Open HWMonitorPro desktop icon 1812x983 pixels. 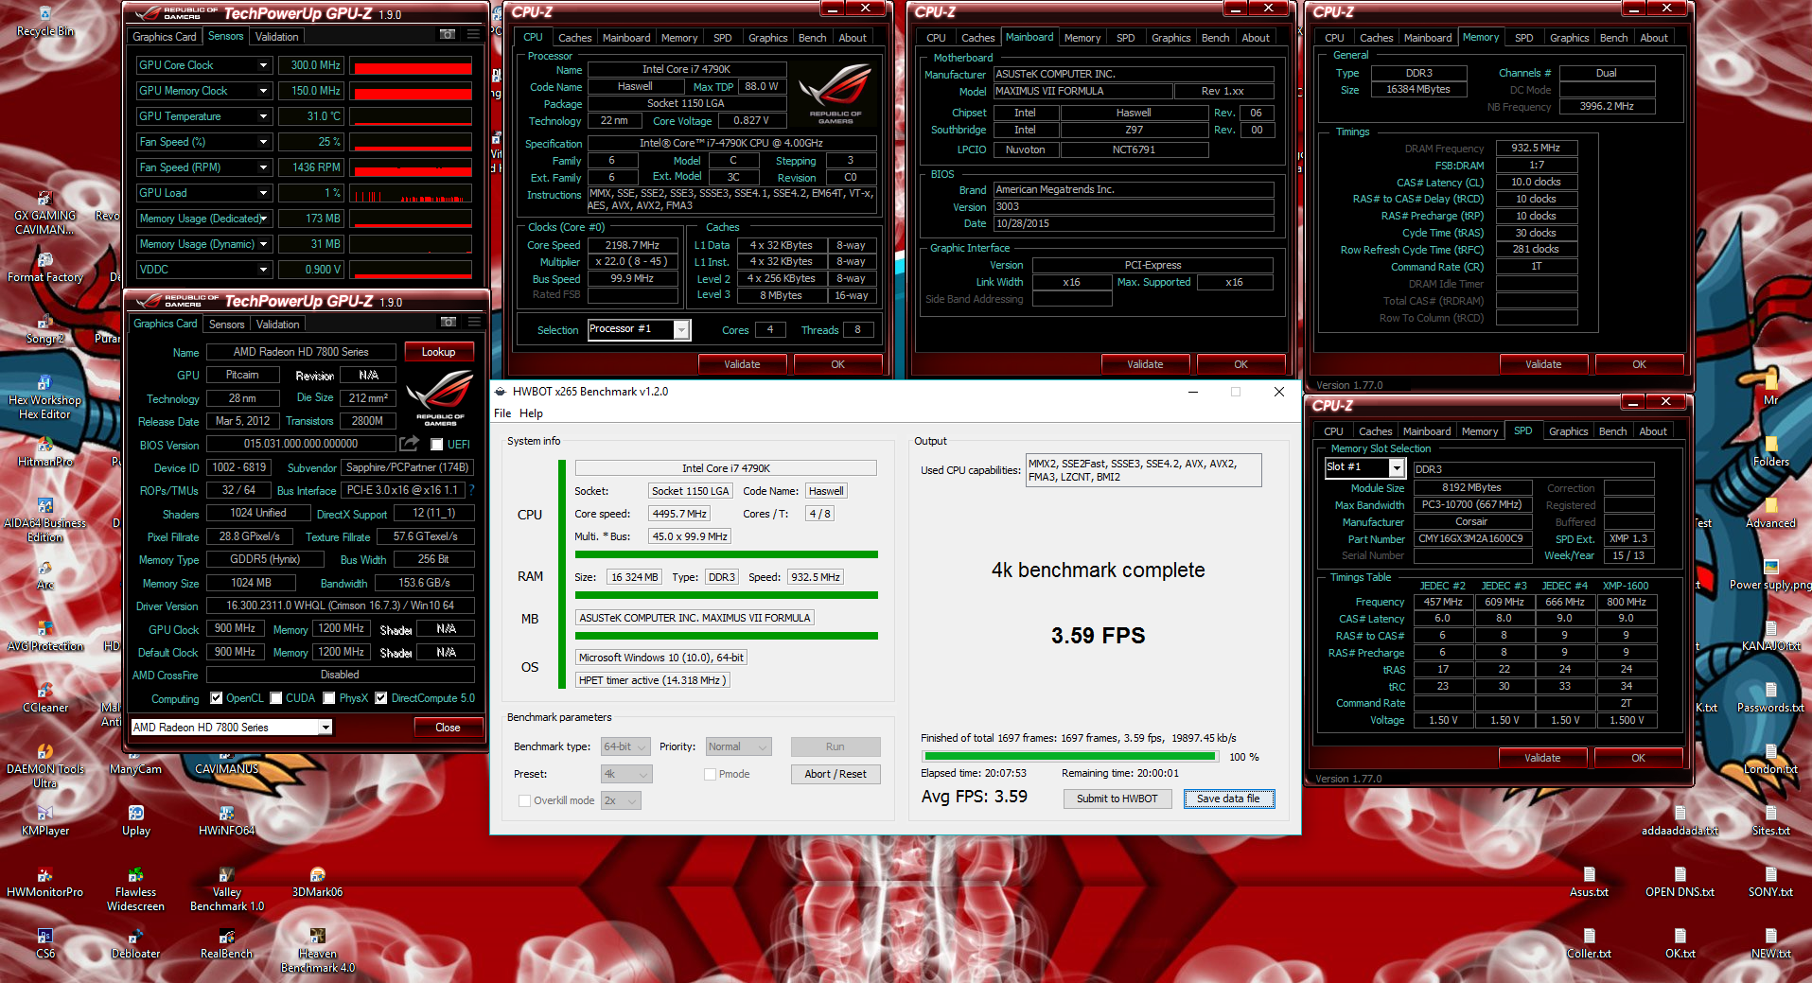coord(44,882)
